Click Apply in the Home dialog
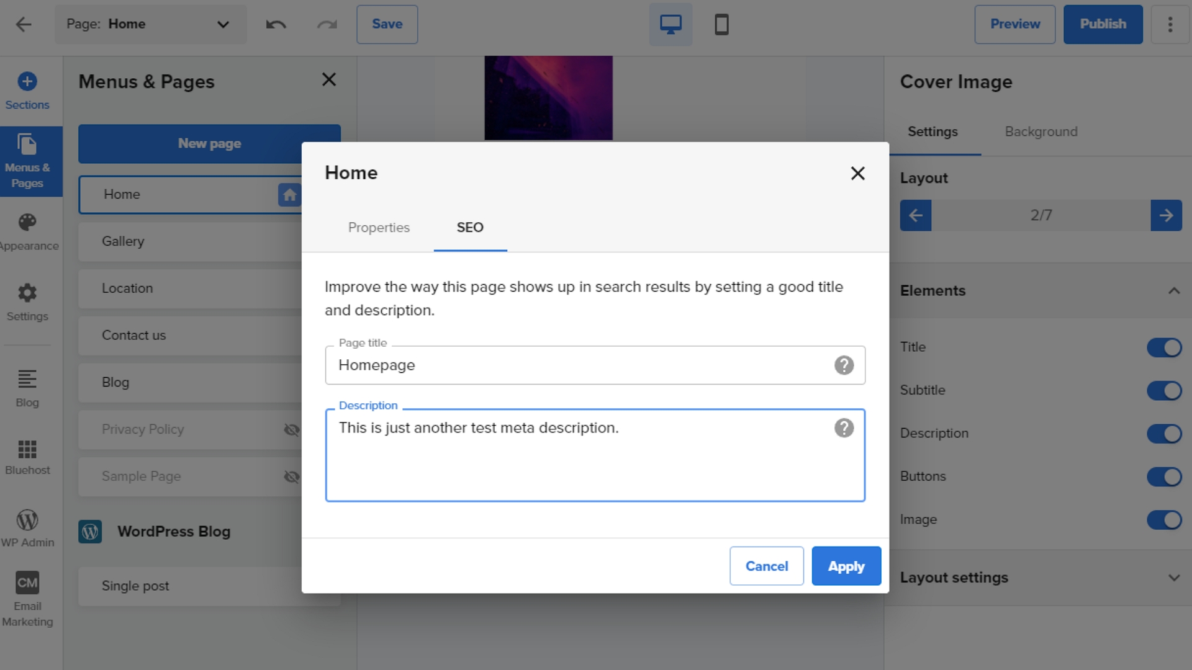The height and width of the screenshot is (670, 1192). tap(846, 566)
